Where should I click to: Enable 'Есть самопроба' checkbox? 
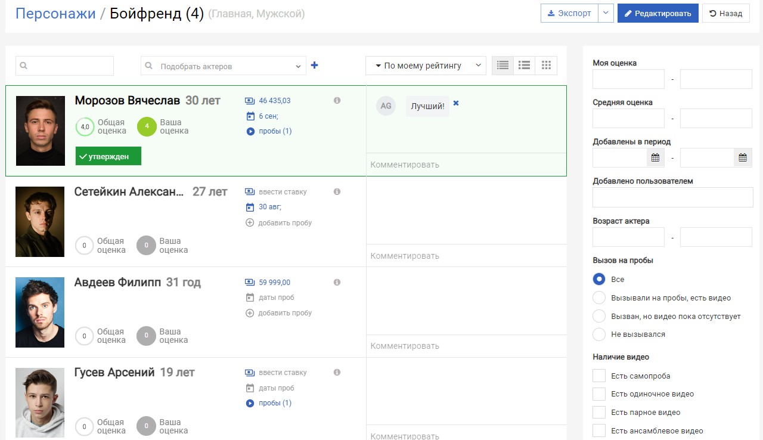(599, 376)
